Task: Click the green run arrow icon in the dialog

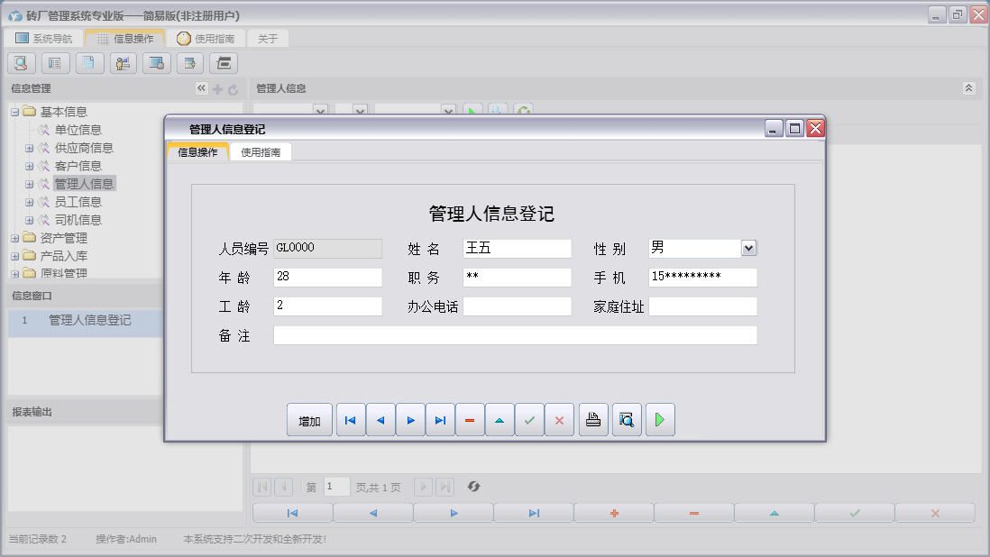Action: point(660,419)
